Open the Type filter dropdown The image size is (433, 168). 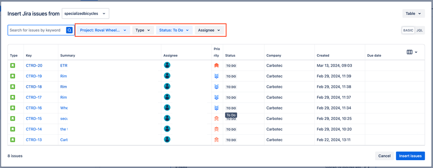(x=143, y=30)
